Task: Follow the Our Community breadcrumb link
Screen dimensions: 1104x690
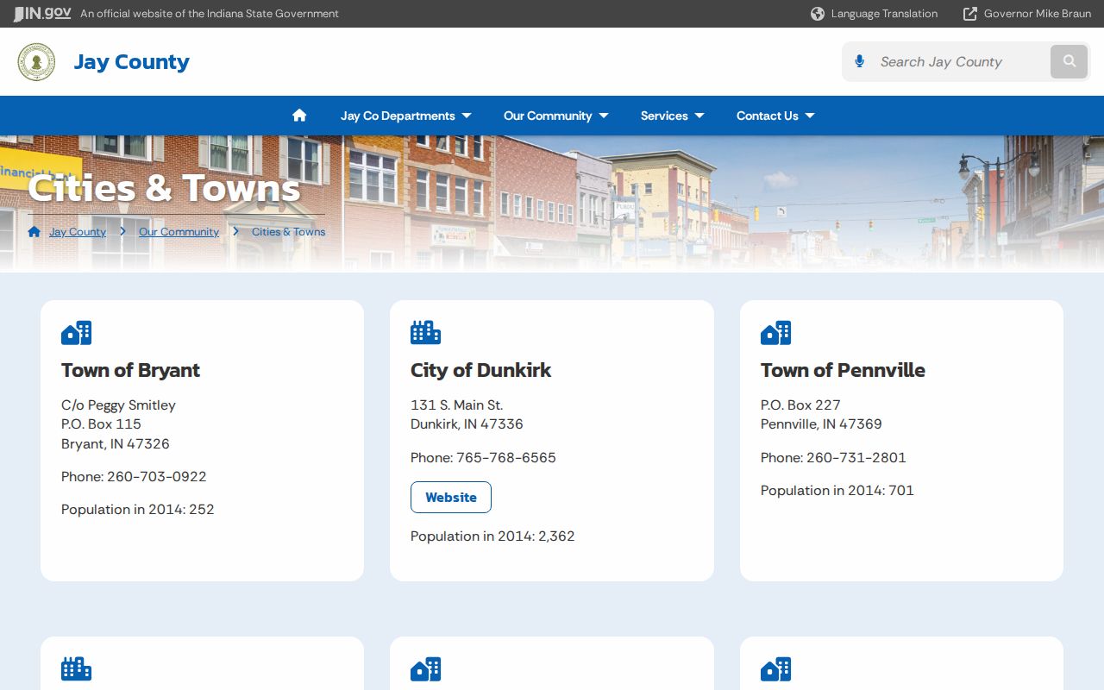Action: (179, 232)
